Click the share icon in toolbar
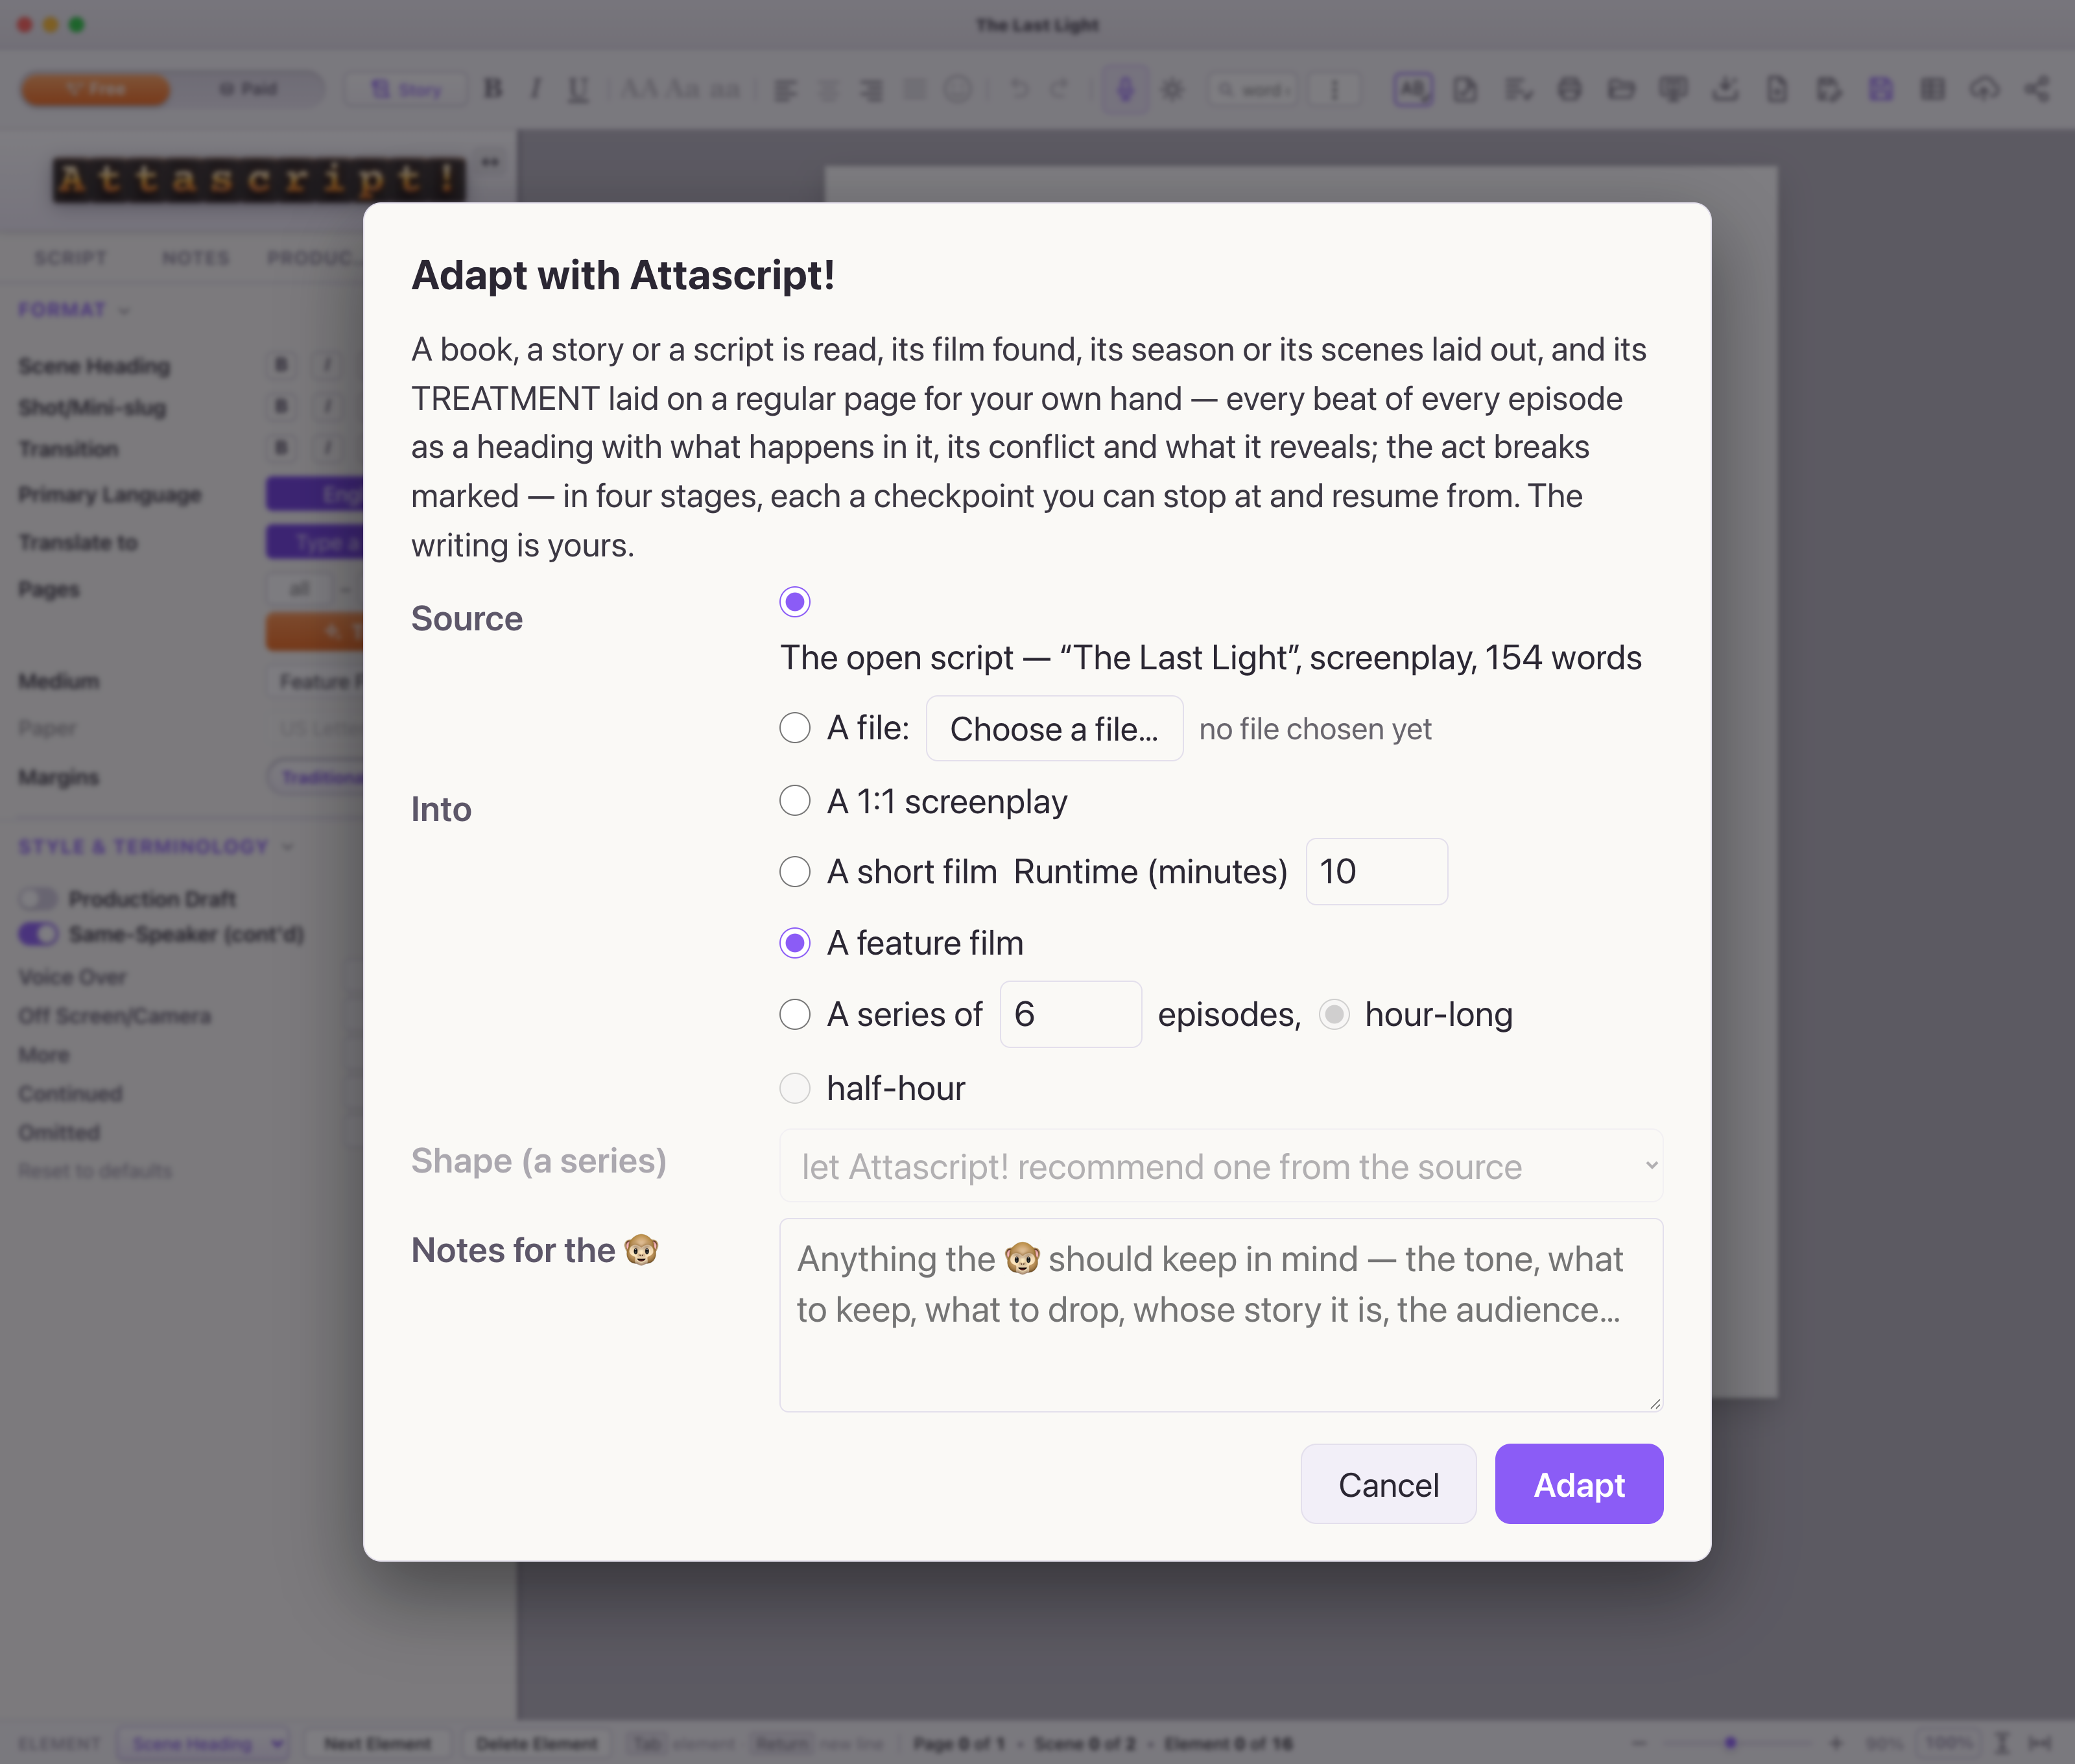Viewport: 2075px width, 1764px height. pyautogui.click(x=2037, y=89)
